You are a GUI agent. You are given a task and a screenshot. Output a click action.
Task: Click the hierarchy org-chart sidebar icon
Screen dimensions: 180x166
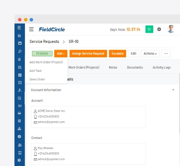tap(19, 129)
